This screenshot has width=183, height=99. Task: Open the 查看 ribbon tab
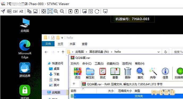(x=85, y=44)
